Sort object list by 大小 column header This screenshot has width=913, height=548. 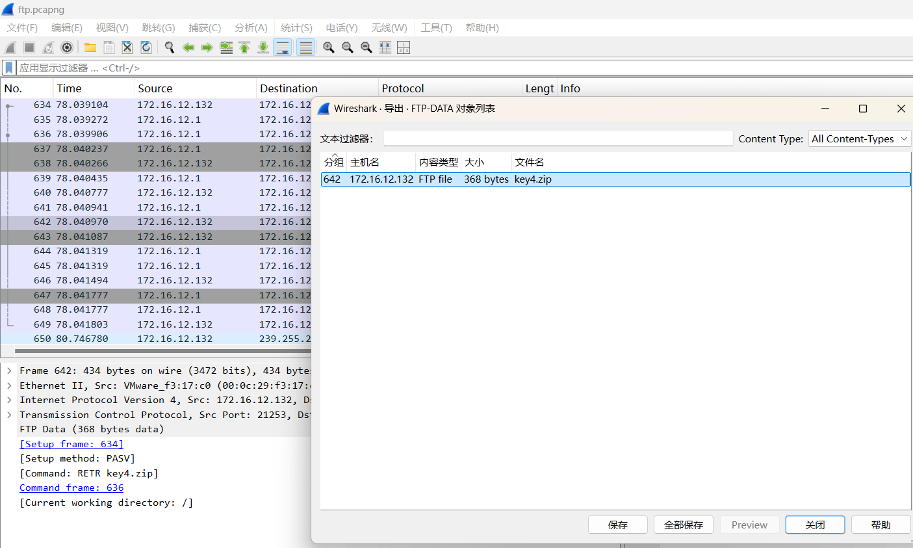click(487, 162)
